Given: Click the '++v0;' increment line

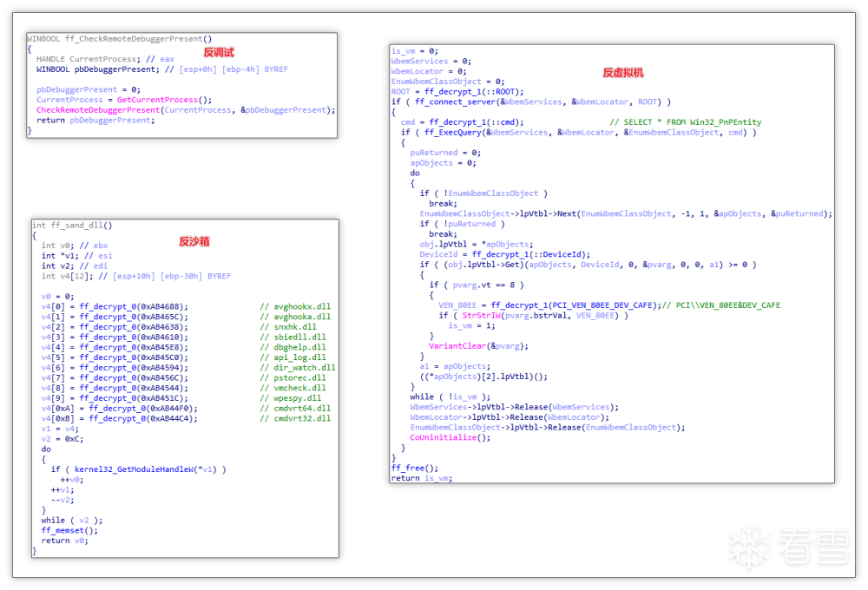Looking at the screenshot, I should (x=72, y=480).
